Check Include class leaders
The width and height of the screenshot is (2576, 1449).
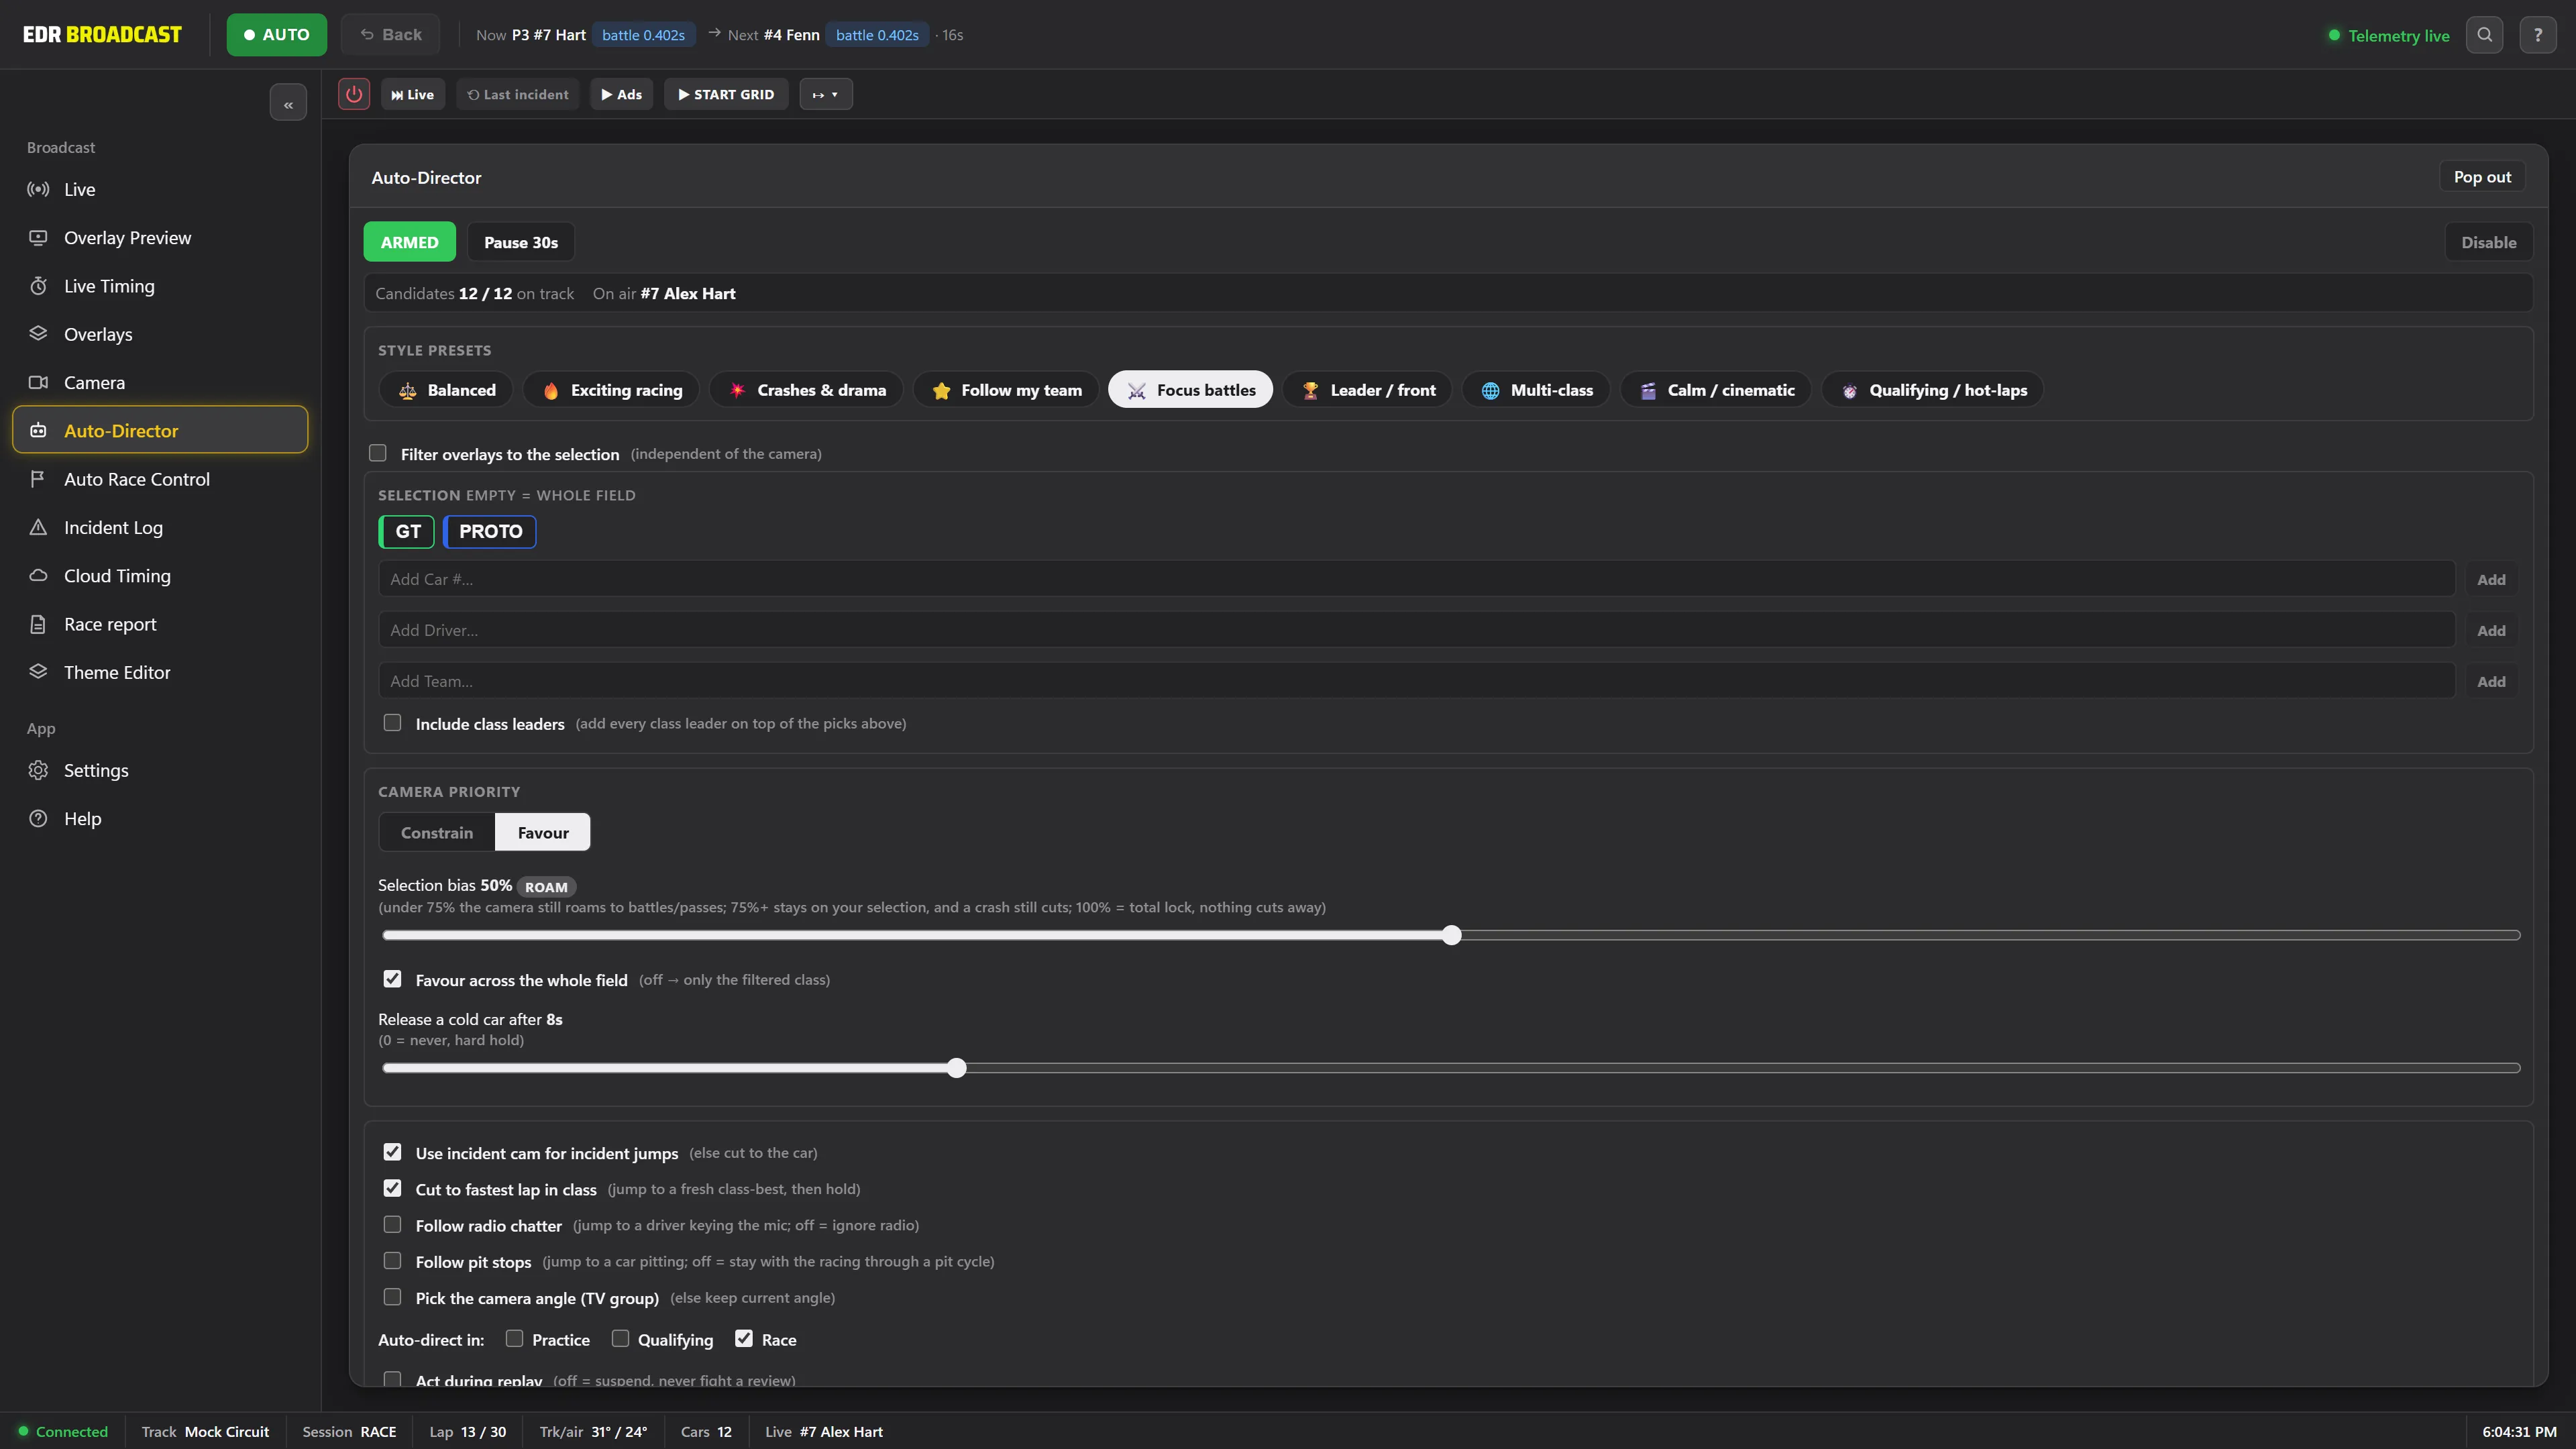(x=393, y=722)
